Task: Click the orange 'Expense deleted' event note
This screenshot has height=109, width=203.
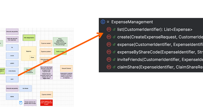Action: [46, 94]
